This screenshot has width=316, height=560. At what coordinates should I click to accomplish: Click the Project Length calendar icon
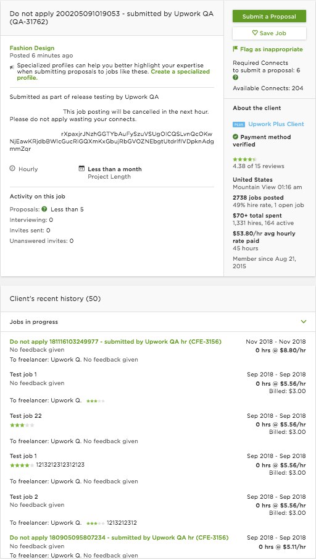click(x=81, y=169)
